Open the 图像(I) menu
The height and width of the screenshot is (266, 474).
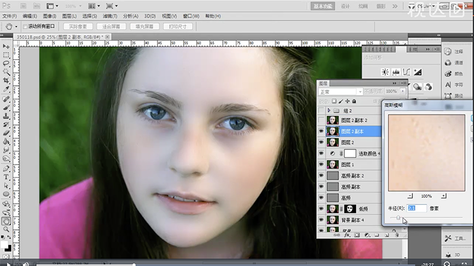[x=50, y=17]
